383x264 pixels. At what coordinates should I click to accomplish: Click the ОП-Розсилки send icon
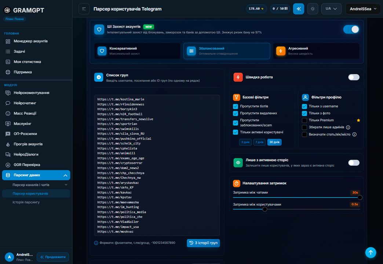pyautogui.click(x=8, y=134)
